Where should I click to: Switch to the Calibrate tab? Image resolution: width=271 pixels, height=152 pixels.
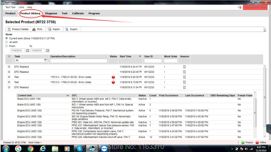click(78, 13)
